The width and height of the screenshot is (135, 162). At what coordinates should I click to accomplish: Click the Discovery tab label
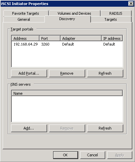(67, 19)
